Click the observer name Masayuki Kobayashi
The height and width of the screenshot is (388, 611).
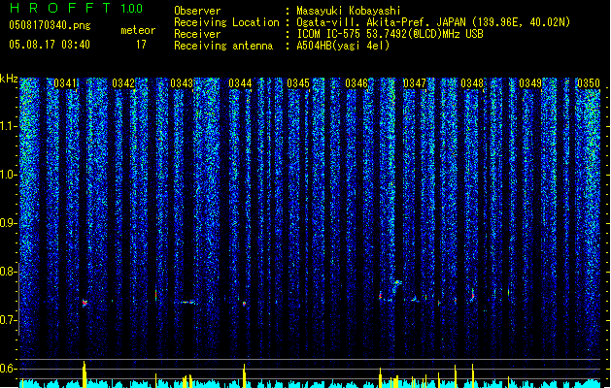[x=349, y=11]
